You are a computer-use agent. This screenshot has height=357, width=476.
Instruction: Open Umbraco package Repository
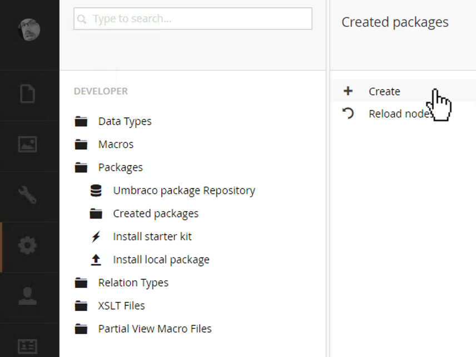point(184,190)
